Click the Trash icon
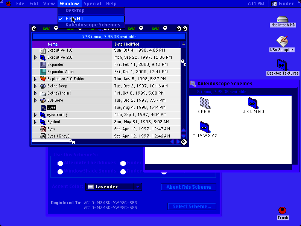This screenshot has height=226, width=301. point(283,210)
